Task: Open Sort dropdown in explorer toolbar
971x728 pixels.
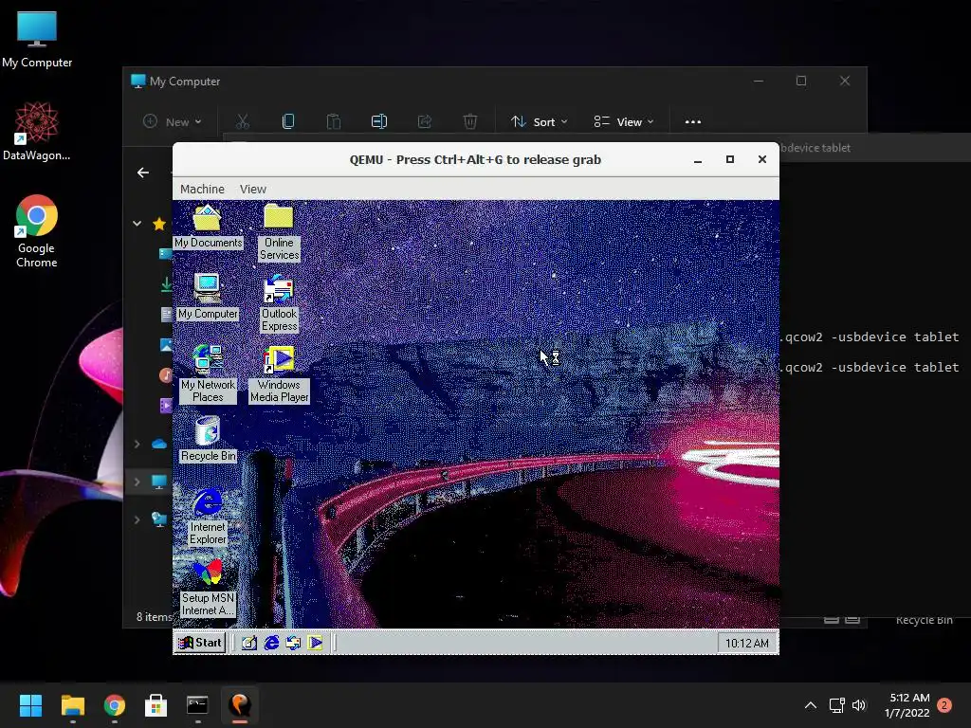Action: [539, 122]
